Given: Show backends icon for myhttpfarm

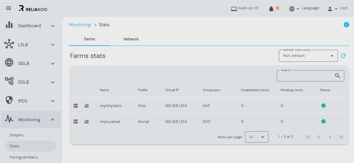Looking at the screenshot, I should tap(76, 106).
